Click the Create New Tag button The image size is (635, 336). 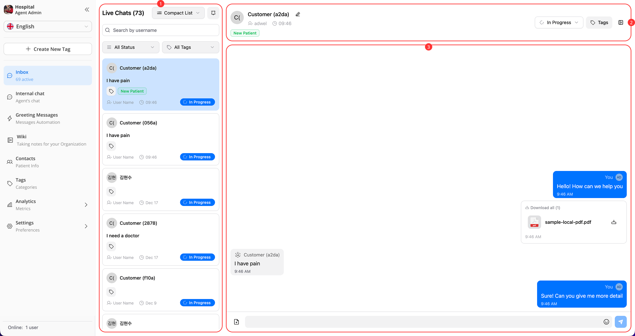48,49
